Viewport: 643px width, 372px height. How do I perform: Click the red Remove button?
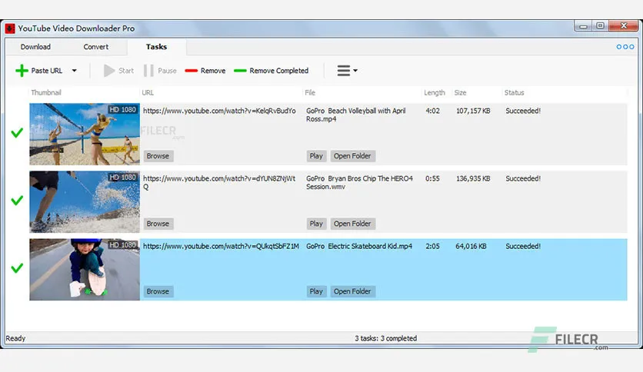click(205, 71)
